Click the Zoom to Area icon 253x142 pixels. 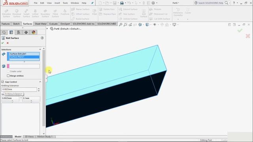pyautogui.click(x=125, y=24)
